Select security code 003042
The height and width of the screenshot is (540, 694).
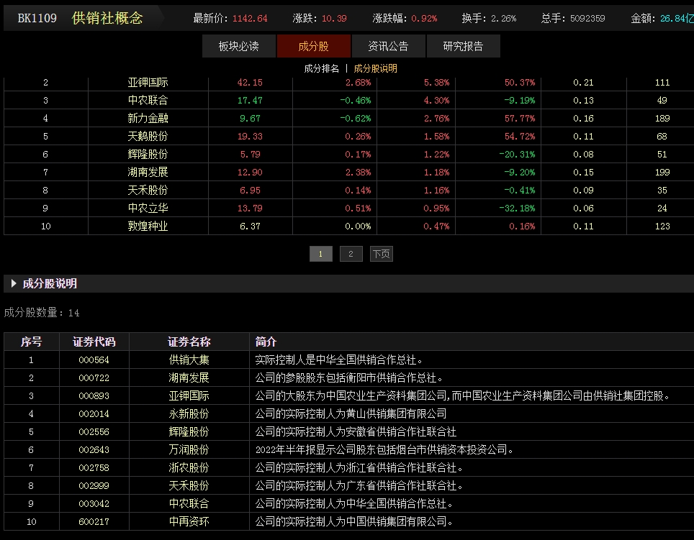click(x=94, y=504)
